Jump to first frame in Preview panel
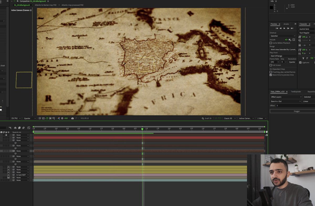Image resolution: width=315 pixels, height=206 pixels. (x=277, y=28)
